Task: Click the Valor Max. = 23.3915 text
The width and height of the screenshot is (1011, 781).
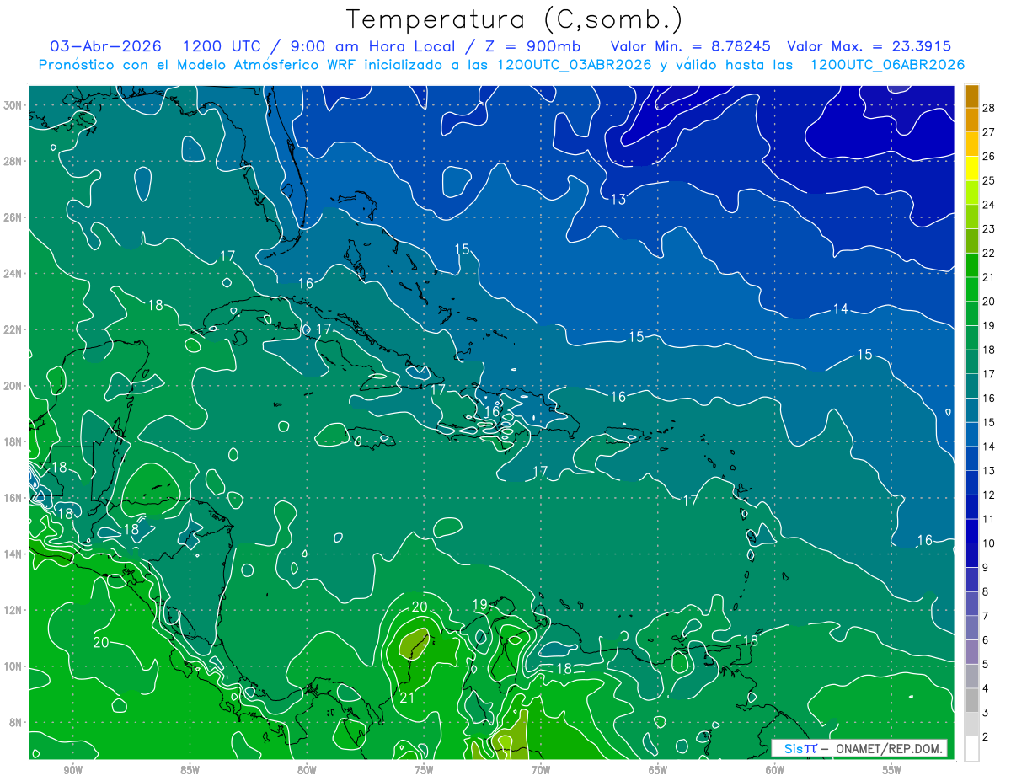Action: [869, 46]
